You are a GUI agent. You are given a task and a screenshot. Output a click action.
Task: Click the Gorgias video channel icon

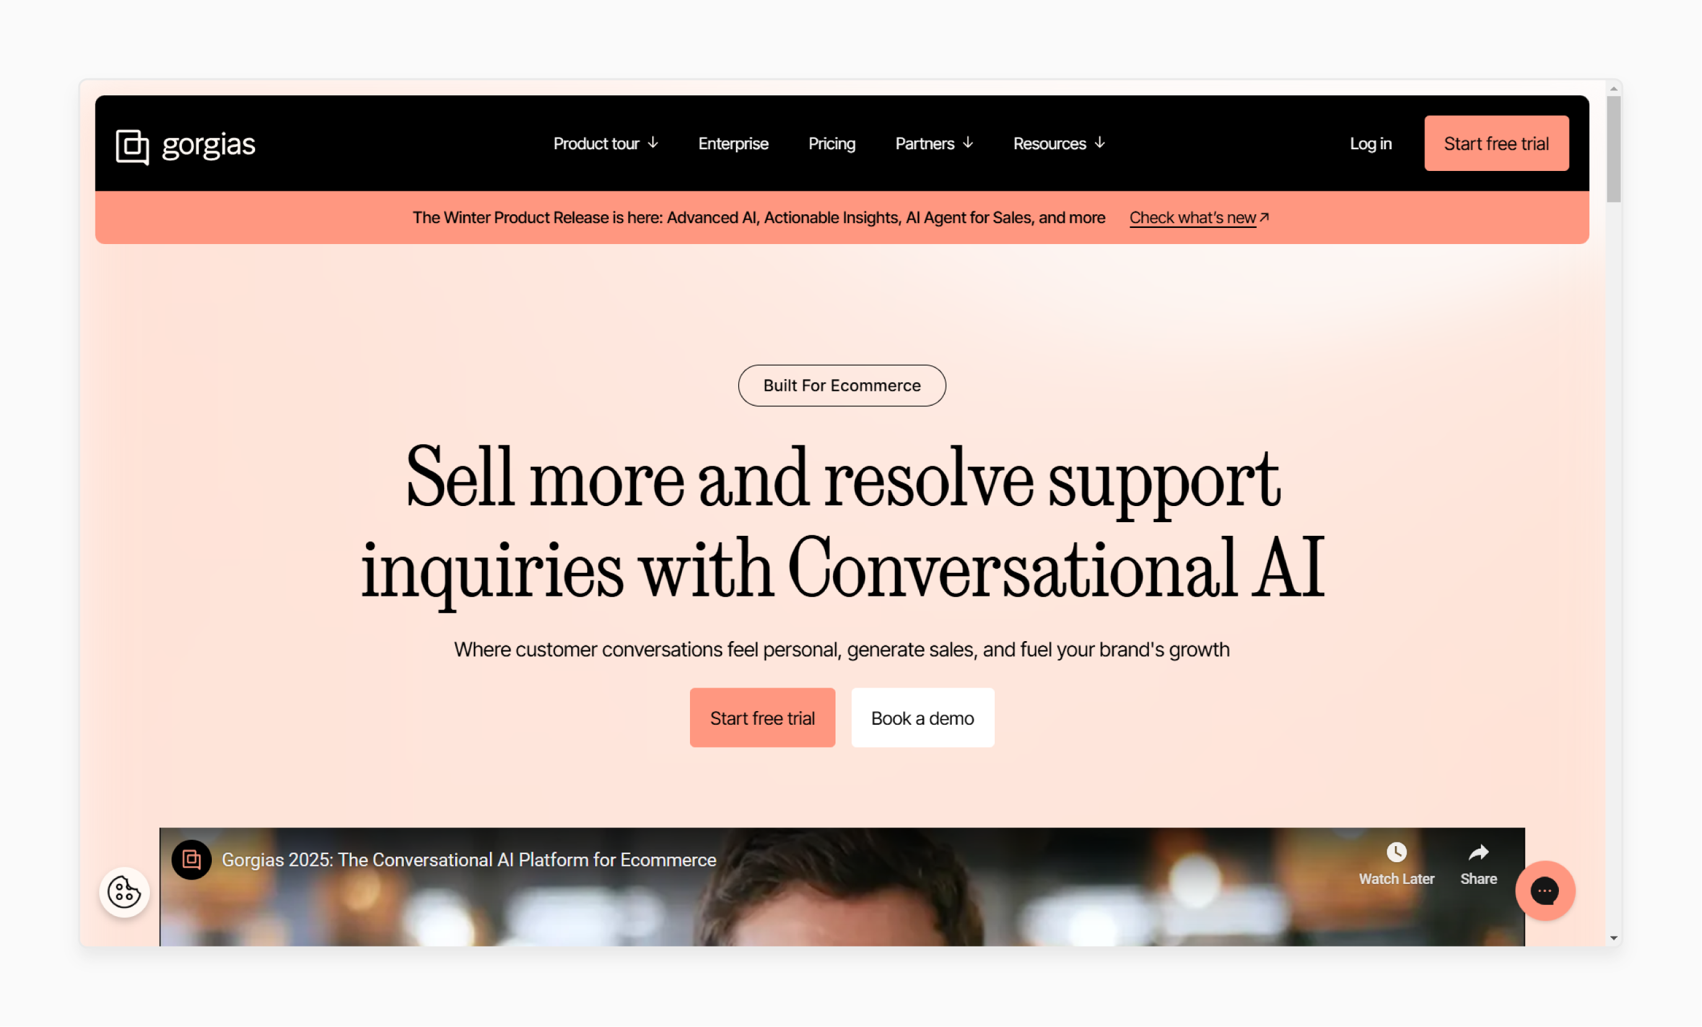[194, 859]
